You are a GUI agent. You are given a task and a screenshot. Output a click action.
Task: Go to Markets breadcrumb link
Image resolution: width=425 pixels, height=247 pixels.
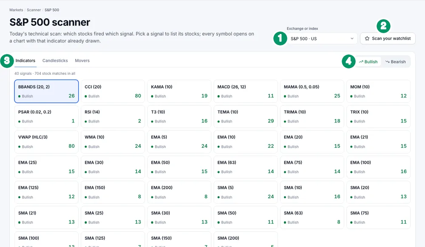click(x=16, y=10)
